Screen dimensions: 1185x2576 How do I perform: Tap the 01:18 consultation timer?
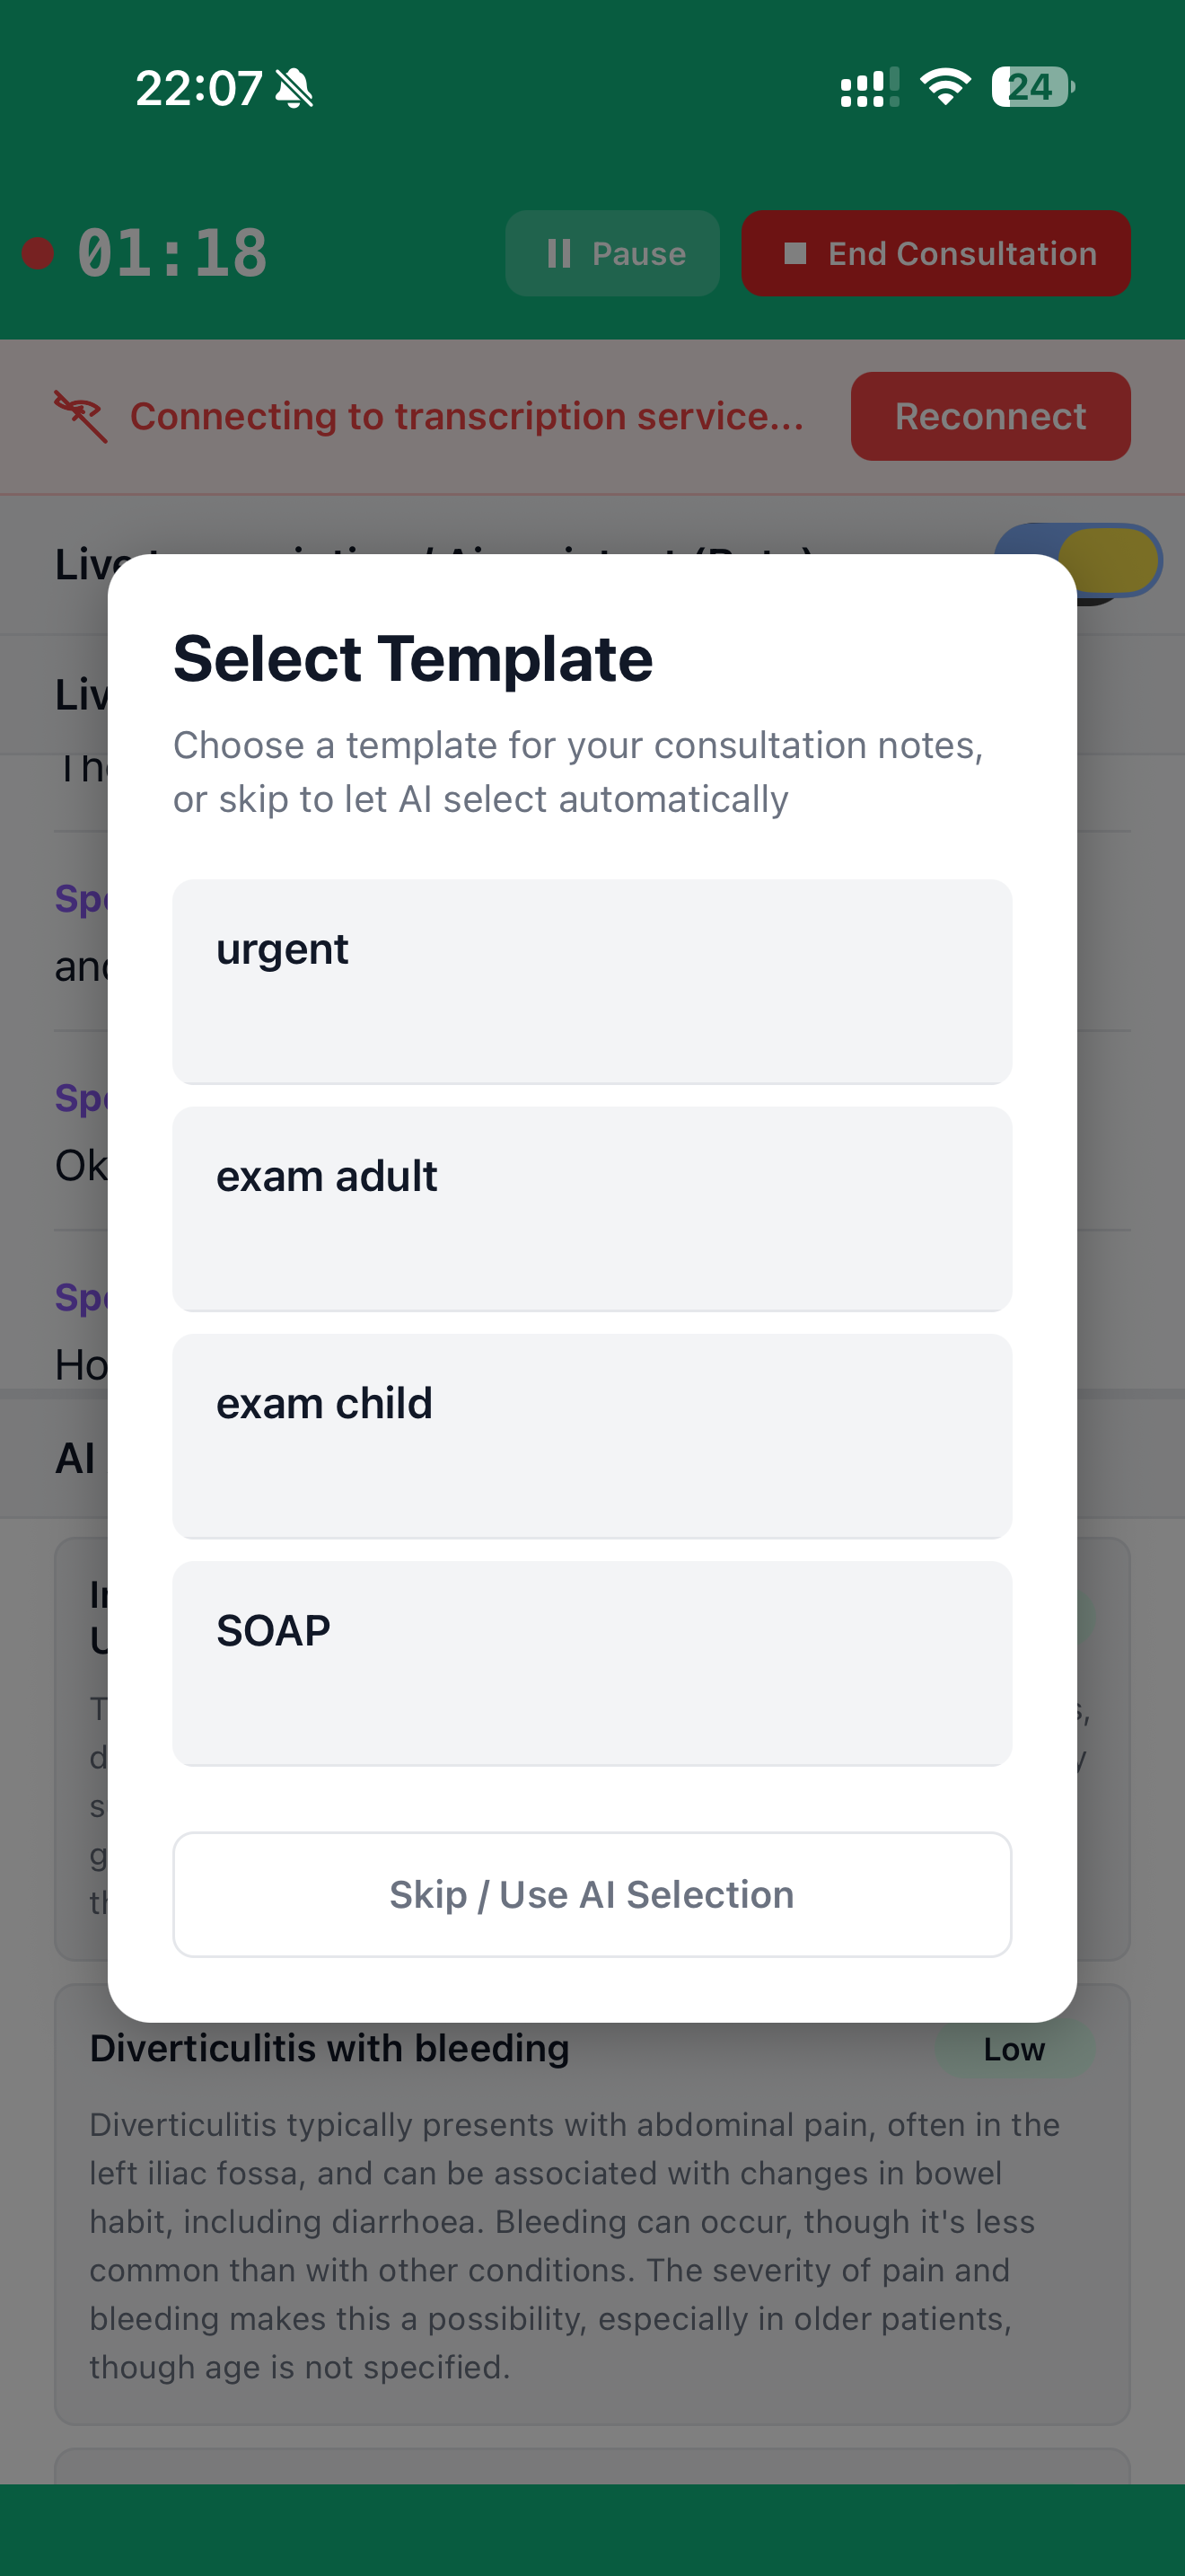[x=171, y=253]
